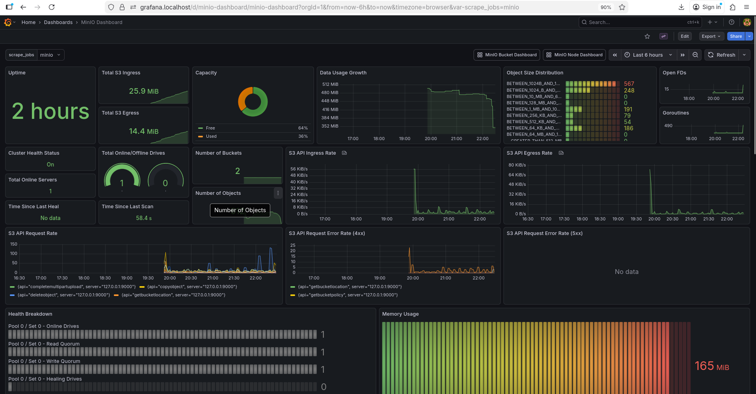Viewport: 756px width, 394px height.
Task: Click the Health Breakdown panel title
Action: click(x=30, y=314)
